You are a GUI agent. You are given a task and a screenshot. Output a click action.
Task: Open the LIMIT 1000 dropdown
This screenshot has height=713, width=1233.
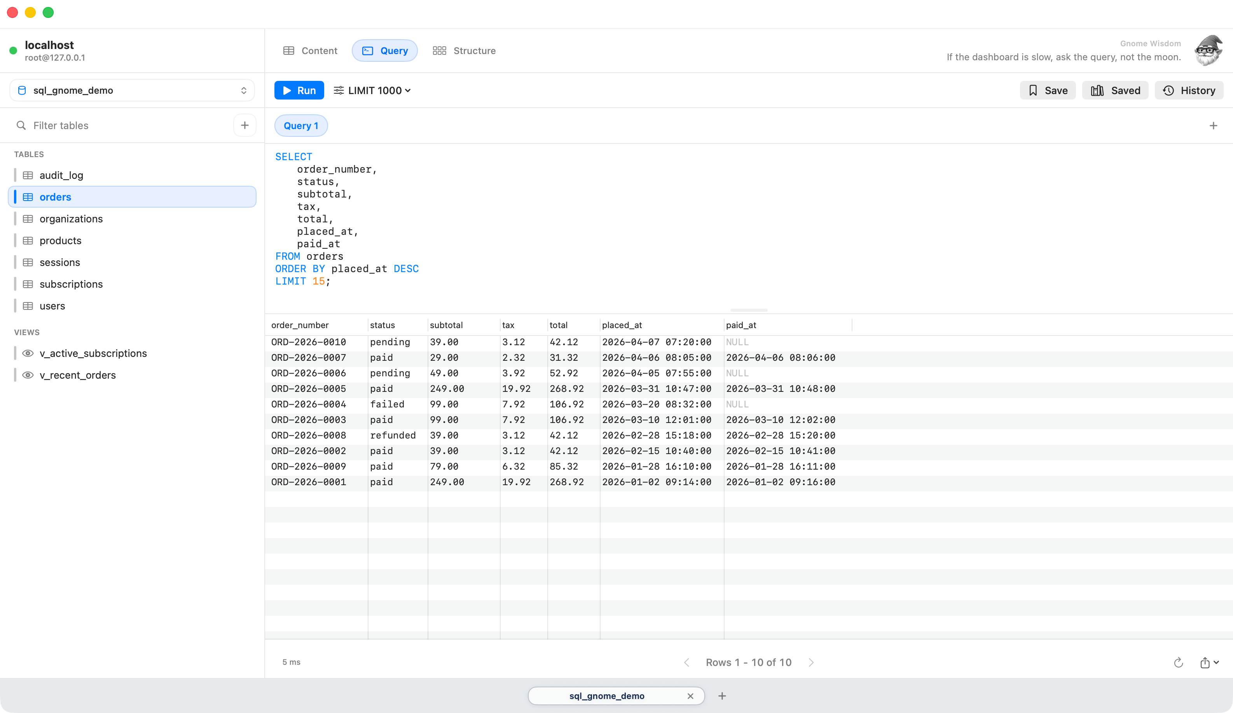click(372, 91)
